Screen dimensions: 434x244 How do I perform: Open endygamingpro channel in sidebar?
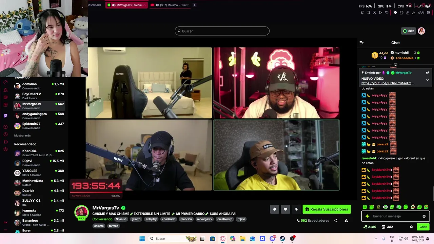coord(39,116)
